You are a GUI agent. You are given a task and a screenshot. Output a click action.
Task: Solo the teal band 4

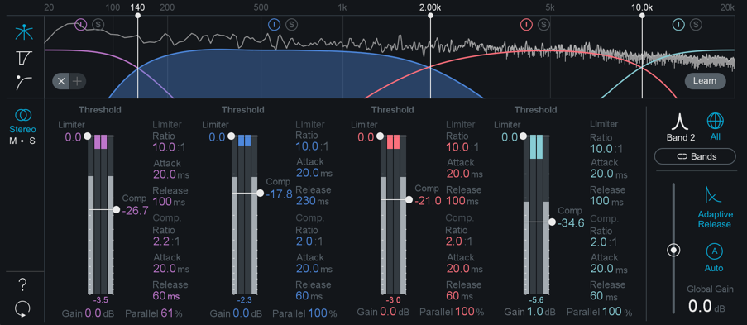tap(696, 24)
